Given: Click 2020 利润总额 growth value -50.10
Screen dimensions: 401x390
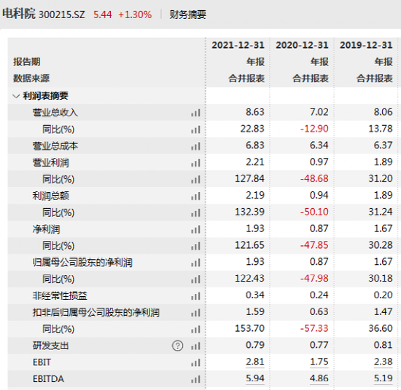Looking at the screenshot, I should 314,212.
